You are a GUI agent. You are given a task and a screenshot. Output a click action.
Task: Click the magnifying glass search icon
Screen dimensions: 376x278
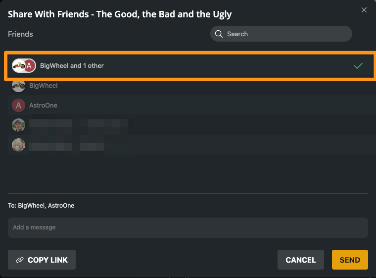click(219, 34)
